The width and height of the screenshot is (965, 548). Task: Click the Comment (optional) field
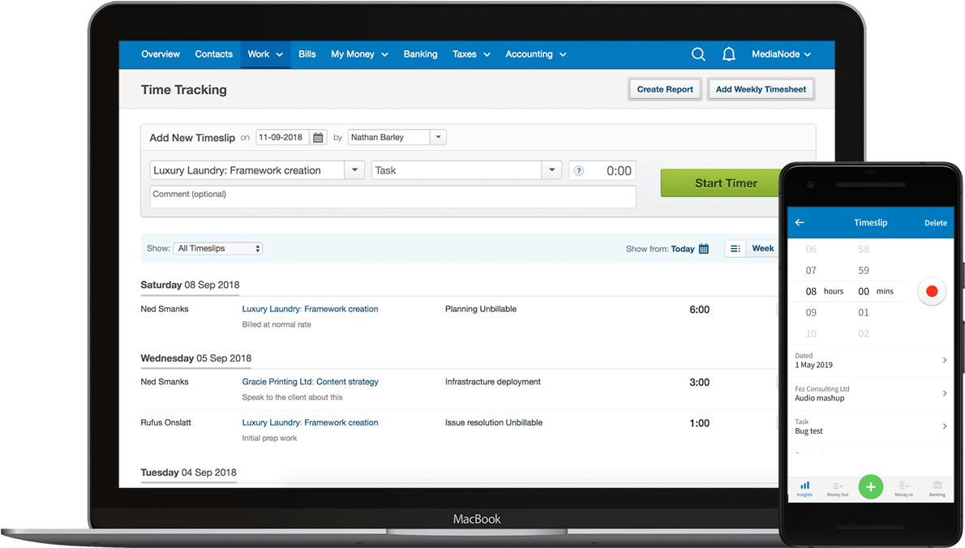tap(392, 196)
